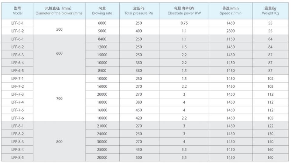Click the 2800 speed cell
This screenshot has height=163, width=291.
click(x=230, y=31)
